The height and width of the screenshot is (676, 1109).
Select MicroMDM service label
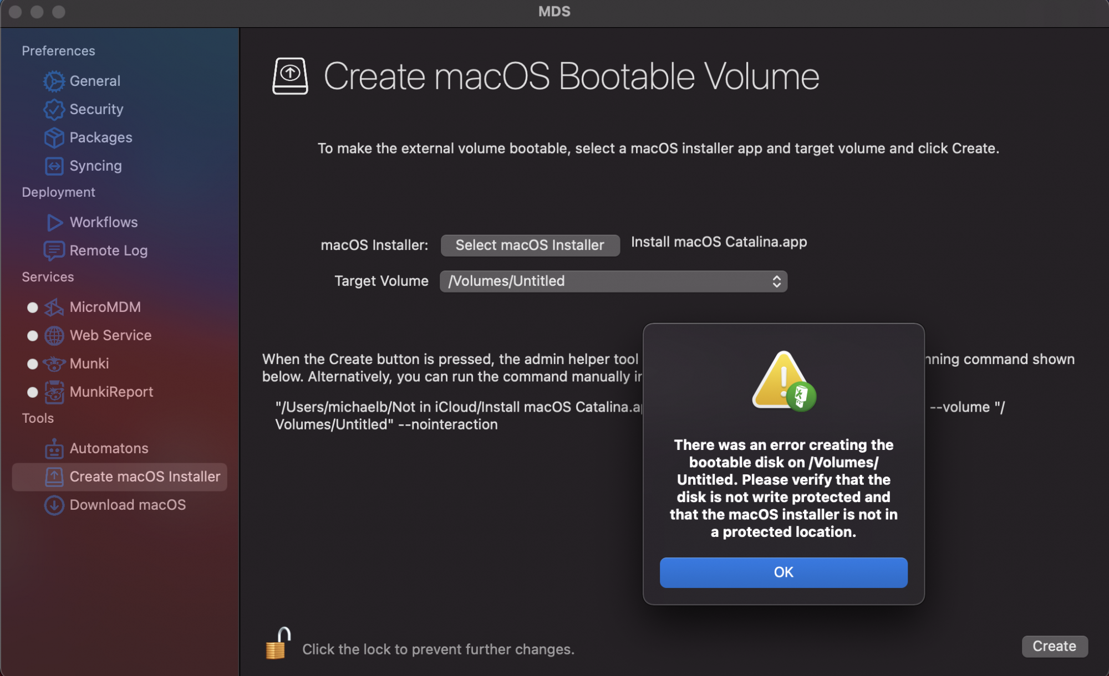(x=105, y=307)
